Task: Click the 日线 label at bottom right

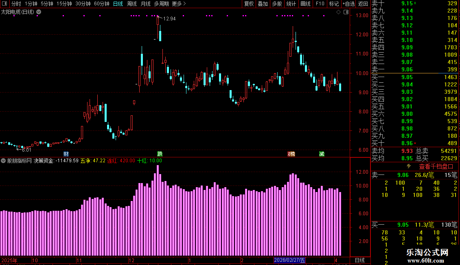Action: pyautogui.click(x=360, y=260)
